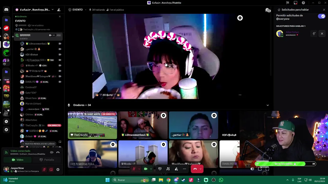328x184 pixels.
Task: Close Solicitudes para hablar panel
Action: 324,10
